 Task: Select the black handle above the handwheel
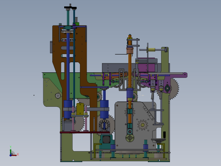tap(164, 135)
